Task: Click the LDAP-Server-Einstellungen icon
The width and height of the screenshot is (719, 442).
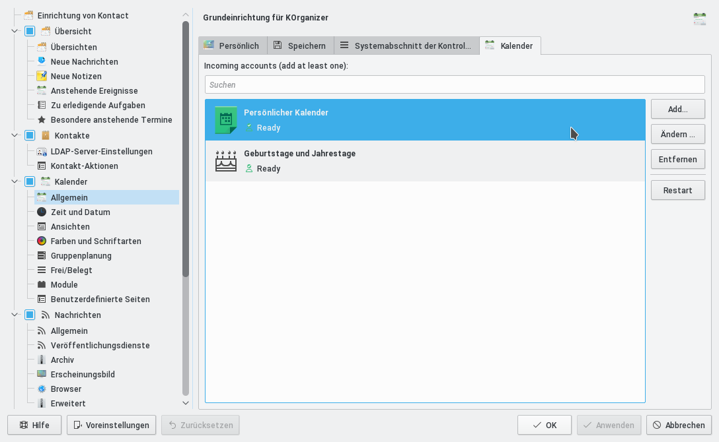Action: click(x=42, y=152)
